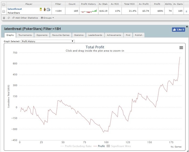Open the Opponents tab
The width and height of the screenshot is (189, 152).
(x=42, y=35)
